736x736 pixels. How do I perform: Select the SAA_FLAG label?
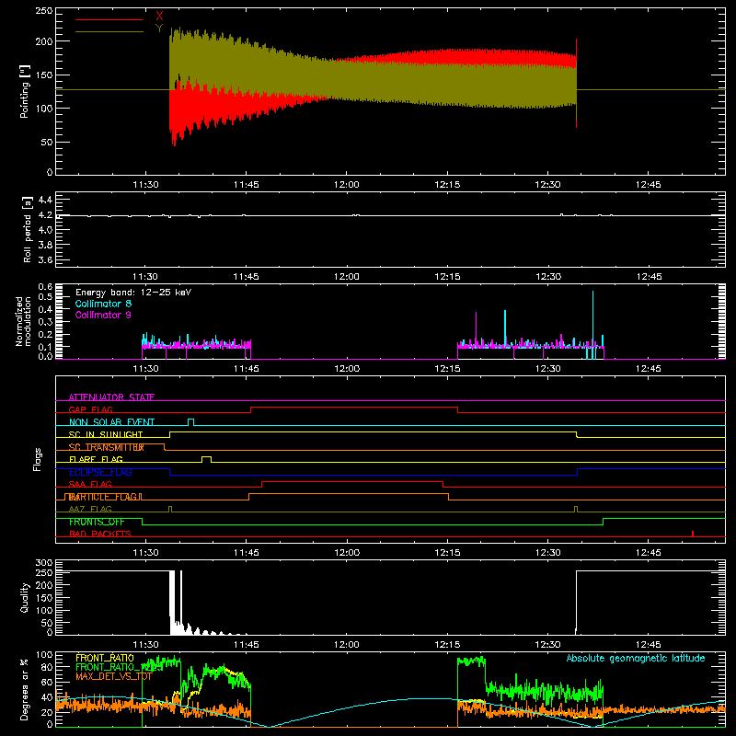(90, 484)
